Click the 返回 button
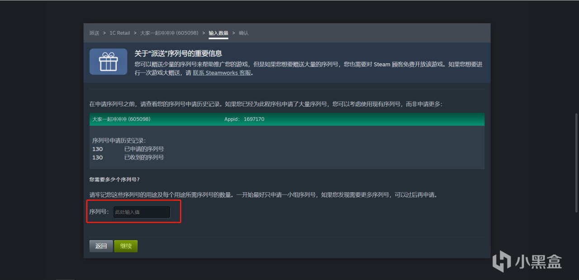579x280 pixels. pos(101,246)
